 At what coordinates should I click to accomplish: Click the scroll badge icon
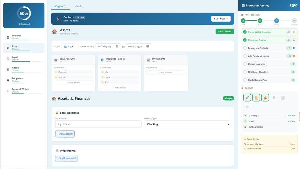coord(256,98)
